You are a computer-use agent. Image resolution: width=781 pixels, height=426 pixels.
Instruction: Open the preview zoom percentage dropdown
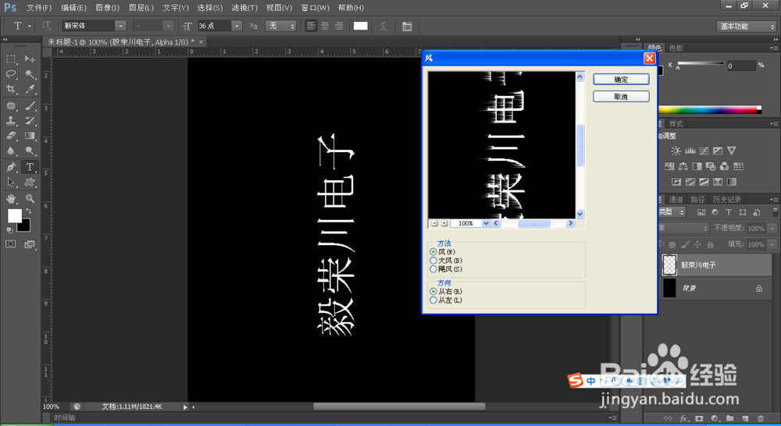[486, 223]
